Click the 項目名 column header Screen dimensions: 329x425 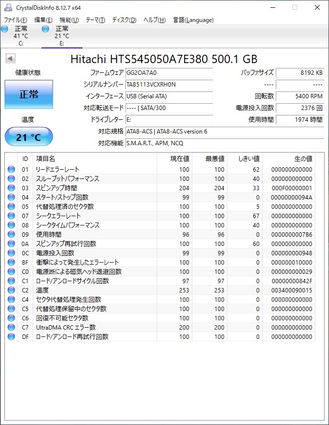[95, 159]
